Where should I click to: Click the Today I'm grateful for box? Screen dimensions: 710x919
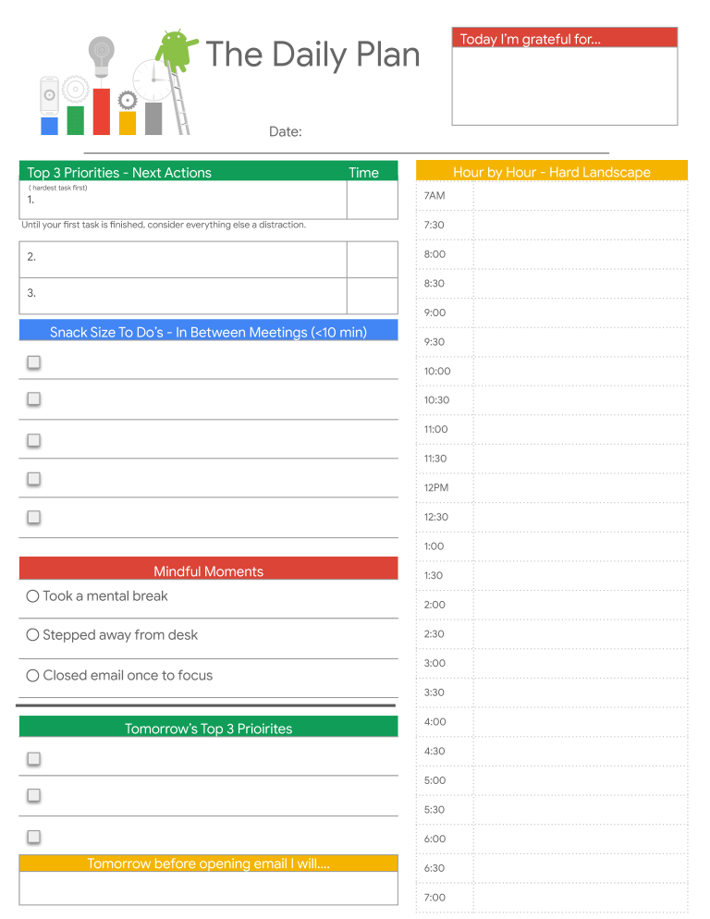click(565, 86)
